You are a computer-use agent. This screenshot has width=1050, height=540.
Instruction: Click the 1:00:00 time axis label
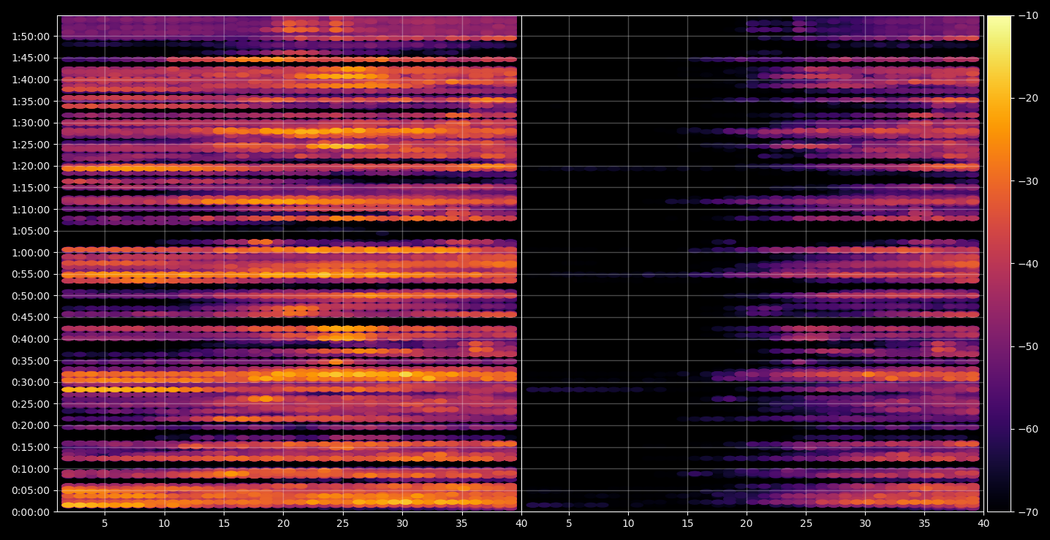pyautogui.click(x=31, y=253)
